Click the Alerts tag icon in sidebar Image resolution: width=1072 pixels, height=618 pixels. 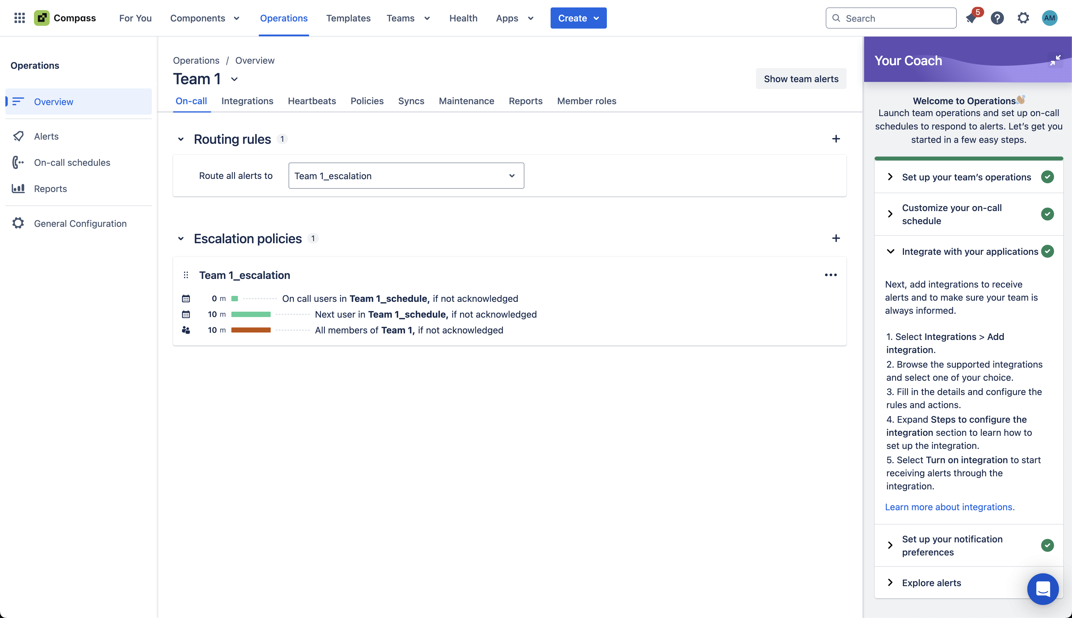pyautogui.click(x=18, y=136)
